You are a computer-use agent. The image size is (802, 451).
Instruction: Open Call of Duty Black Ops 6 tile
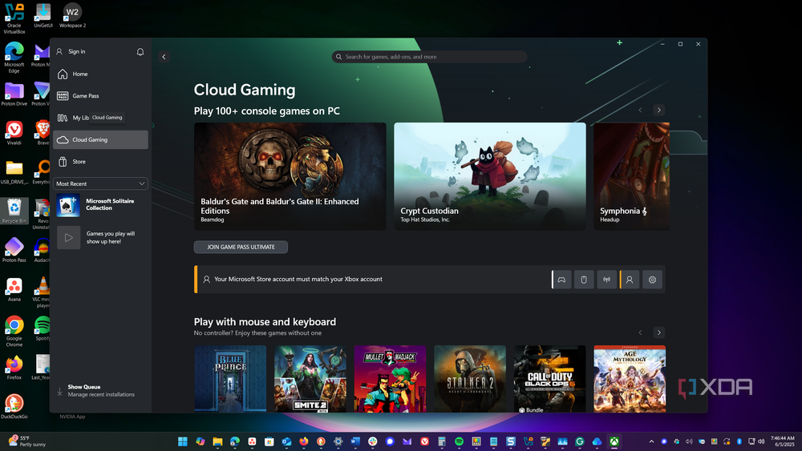point(550,378)
